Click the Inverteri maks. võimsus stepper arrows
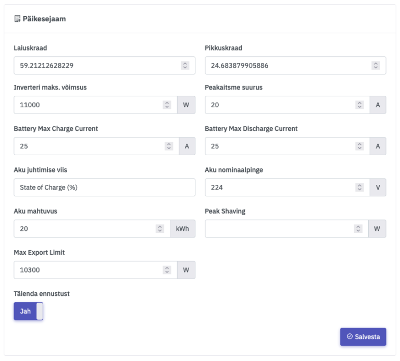Image resolution: width=400 pixels, height=361 pixels. click(x=167, y=105)
